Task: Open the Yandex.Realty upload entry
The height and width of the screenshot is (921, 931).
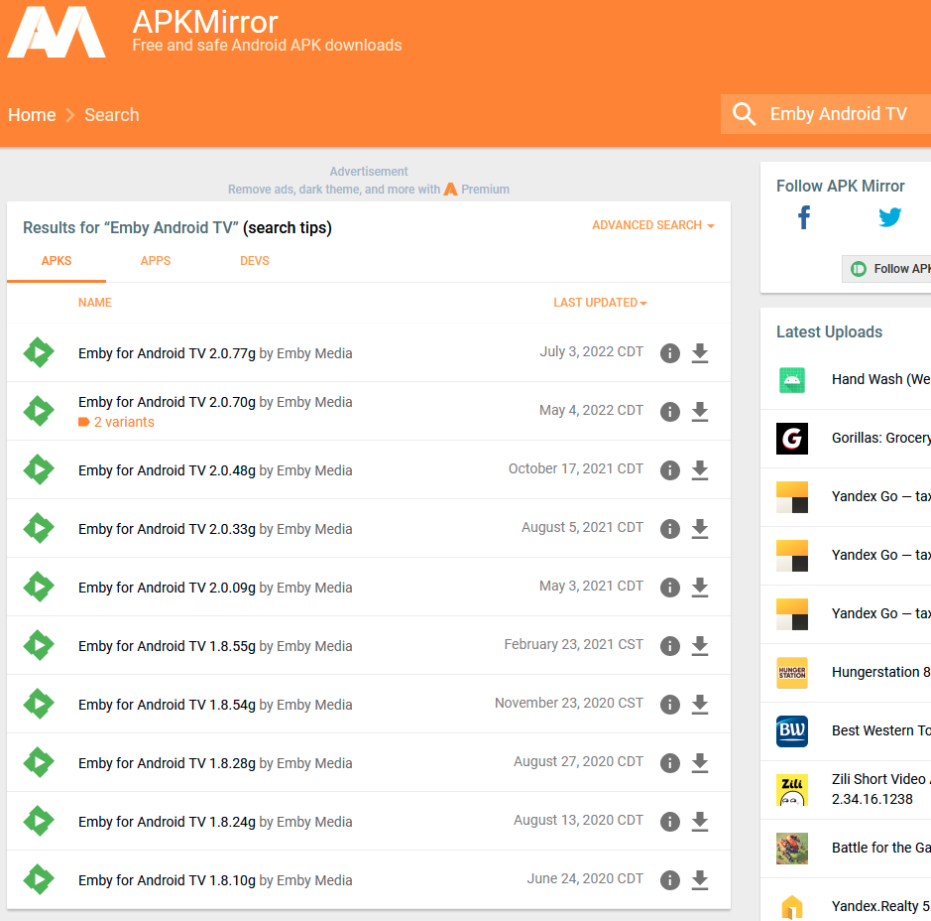Action: click(x=881, y=906)
